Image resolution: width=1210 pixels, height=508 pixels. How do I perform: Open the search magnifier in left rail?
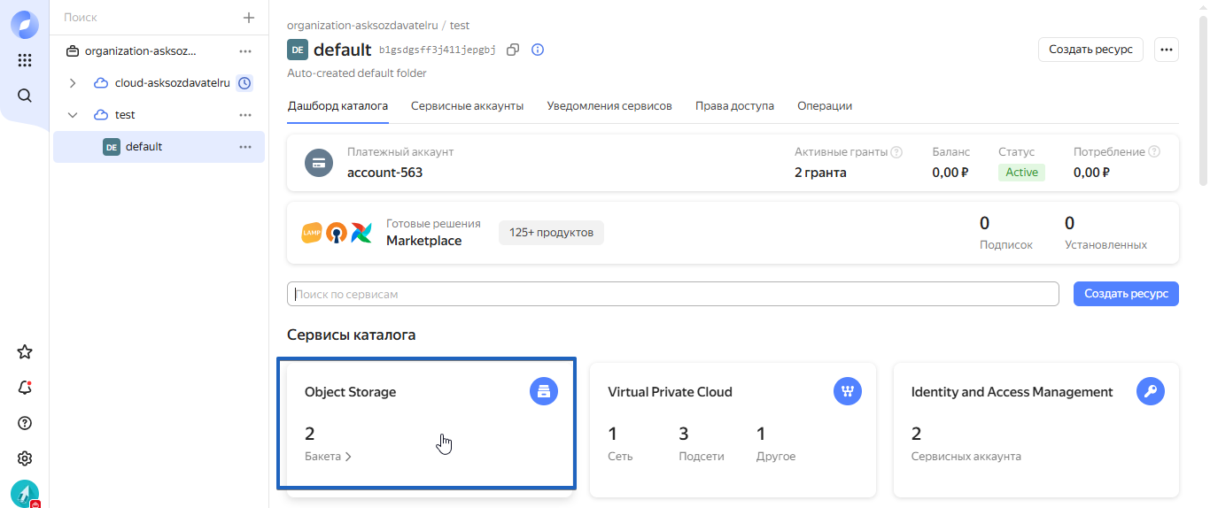(x=25, y=96)
